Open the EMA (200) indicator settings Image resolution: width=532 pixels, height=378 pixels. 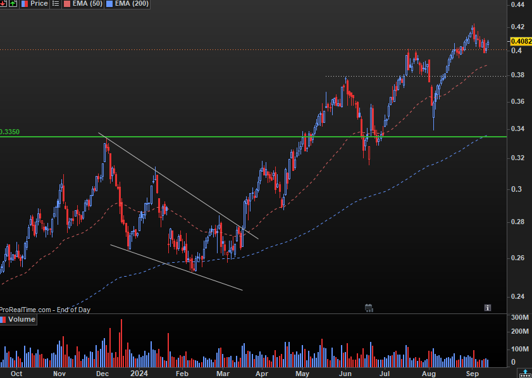point(132,4)
